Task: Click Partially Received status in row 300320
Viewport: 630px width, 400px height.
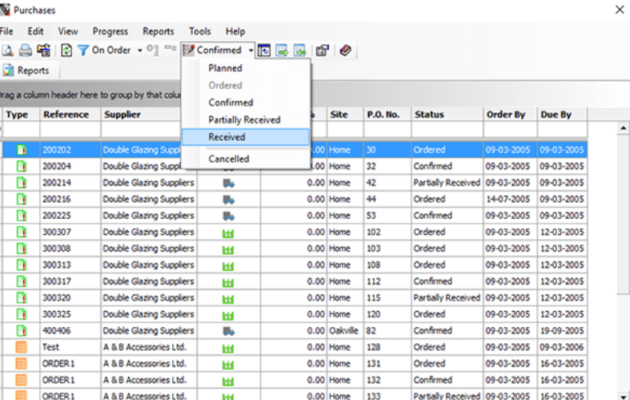Action: click(x=447, y=297)
